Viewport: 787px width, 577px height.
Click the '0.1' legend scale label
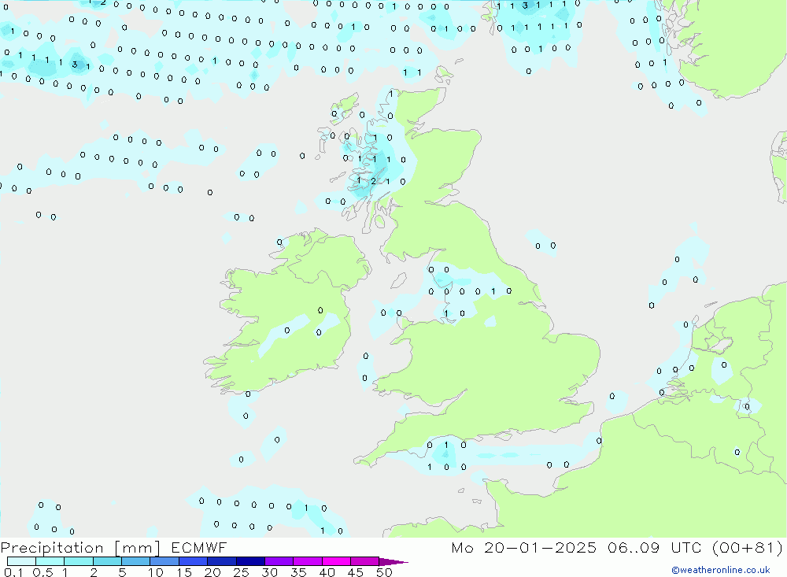click(x=13, y=572)
